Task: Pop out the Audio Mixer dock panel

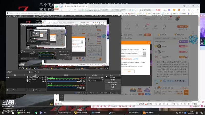Action: tap(86, 75)
